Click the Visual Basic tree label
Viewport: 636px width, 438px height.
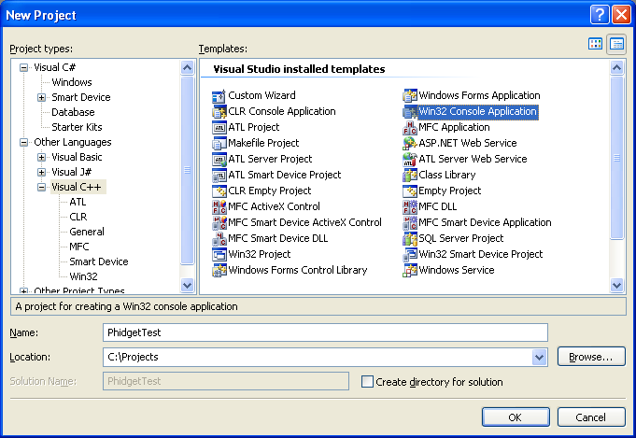coord(77,157)
